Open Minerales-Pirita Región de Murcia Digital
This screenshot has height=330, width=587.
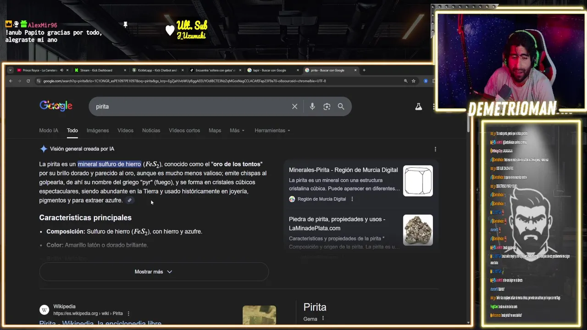pyautogui.click(x=343, y=170)
